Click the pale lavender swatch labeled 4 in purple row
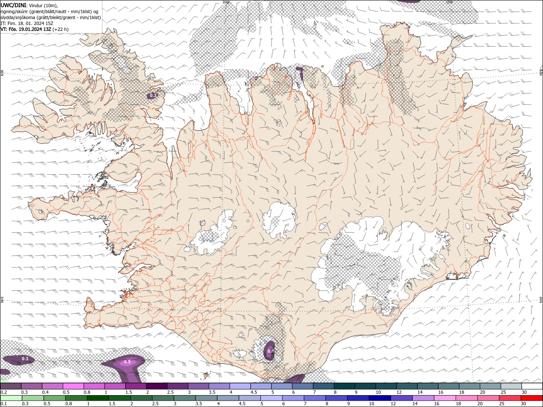This screenshot has height=407, width=543. [x=240, y=386]
